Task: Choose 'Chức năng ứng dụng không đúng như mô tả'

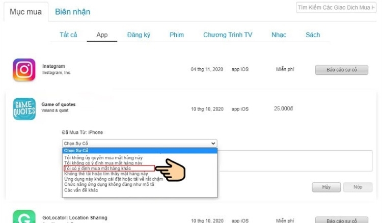Action: pyautogui.click(x=109, y=184)
